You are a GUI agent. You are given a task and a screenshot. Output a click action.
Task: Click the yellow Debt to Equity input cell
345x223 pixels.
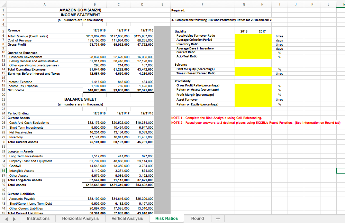(244, 69)
